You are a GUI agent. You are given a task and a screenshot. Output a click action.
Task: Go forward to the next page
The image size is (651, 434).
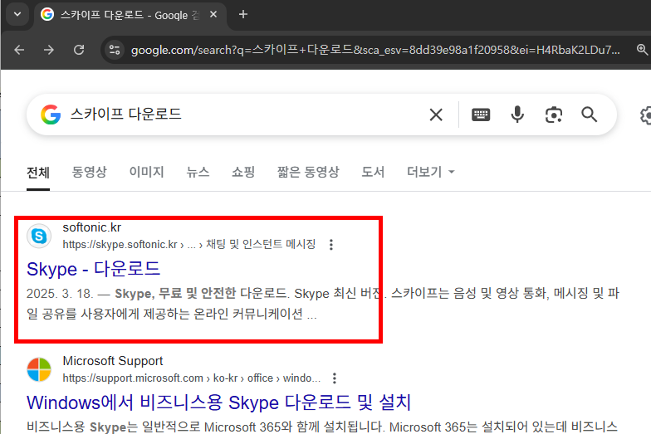pyautogui.click(x=49, y=50)
